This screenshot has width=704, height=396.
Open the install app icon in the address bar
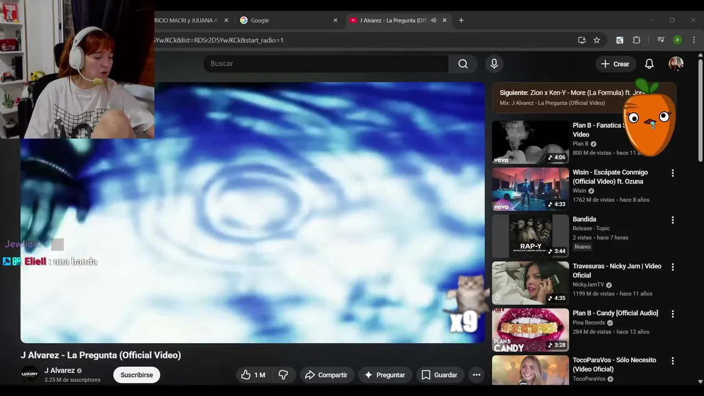click(582, 40)
